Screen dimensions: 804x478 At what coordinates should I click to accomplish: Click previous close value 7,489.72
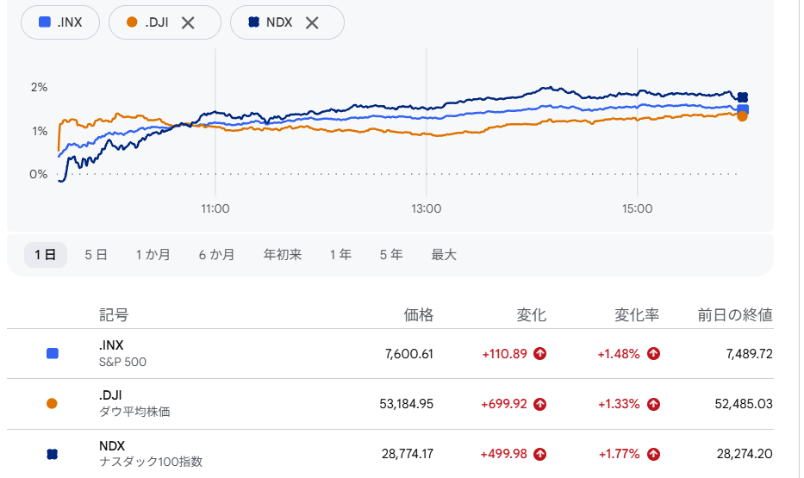(749, 354)
